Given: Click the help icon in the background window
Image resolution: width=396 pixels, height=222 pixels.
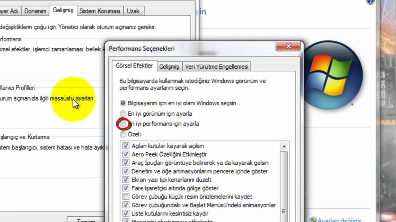Looking at the screenshot, I should pyautogui.click(x=370, y=2).
